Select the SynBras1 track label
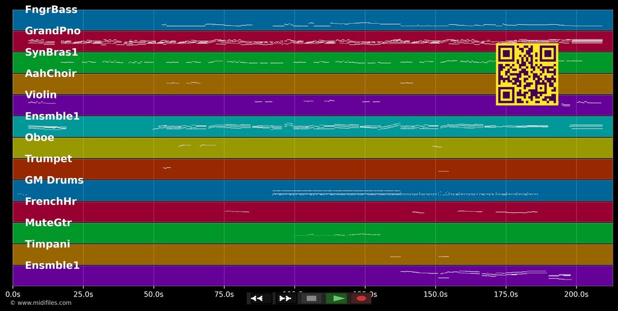Screen dimensions: 618x311 [52, 52]
